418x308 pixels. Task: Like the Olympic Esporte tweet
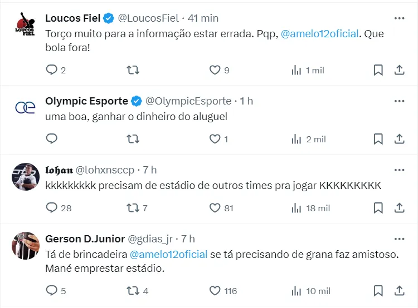pos(215,139)
